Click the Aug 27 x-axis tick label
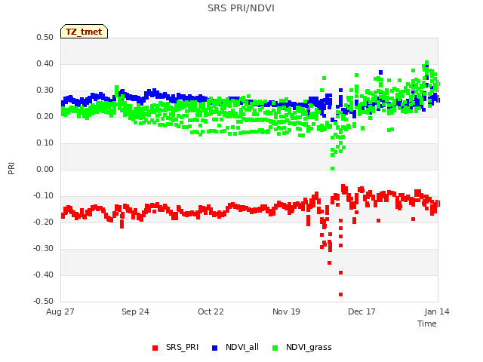483x362 pixels. [x=60, y=311]
